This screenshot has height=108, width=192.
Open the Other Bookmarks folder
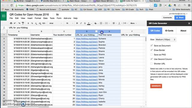pyautogui.click(x=181, y=9)
